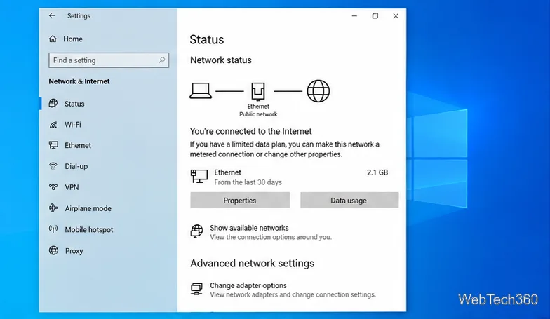Click the Show available networks globe icon
This screenshot has width=550, height=319.
196,231
